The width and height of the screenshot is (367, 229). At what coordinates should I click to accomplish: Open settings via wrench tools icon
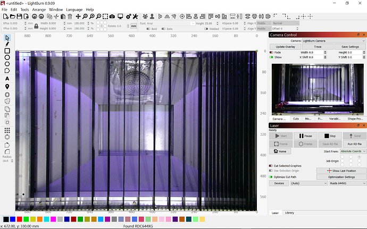click(x=135, y=16)
